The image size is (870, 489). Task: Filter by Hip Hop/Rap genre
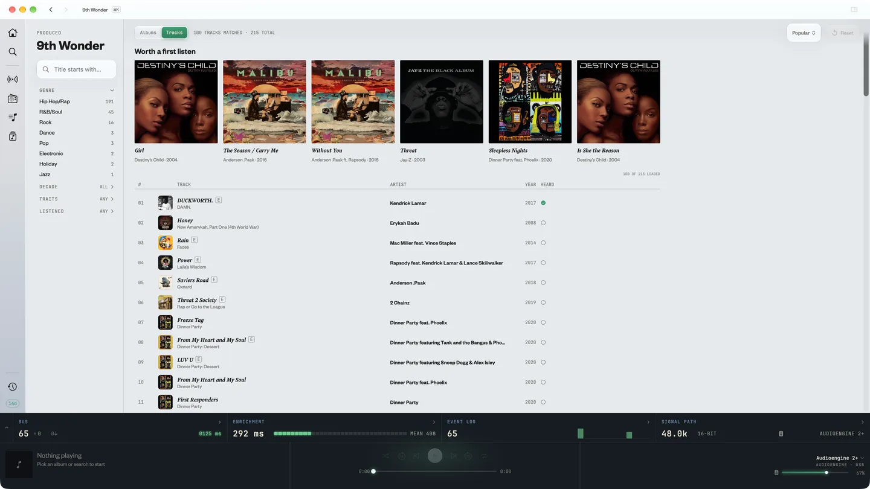pyautogui.click(x=77, y=101)
